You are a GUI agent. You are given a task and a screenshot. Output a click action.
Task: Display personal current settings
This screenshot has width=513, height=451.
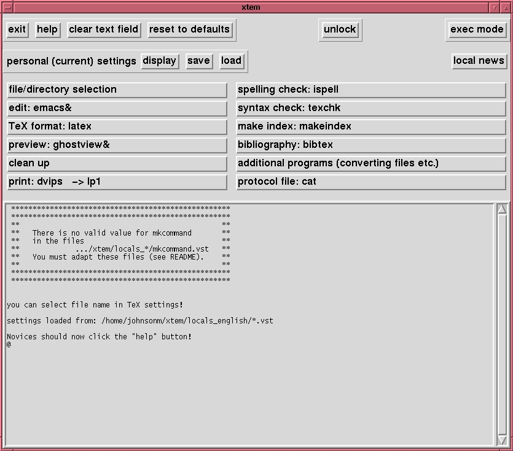pos(160,61)
